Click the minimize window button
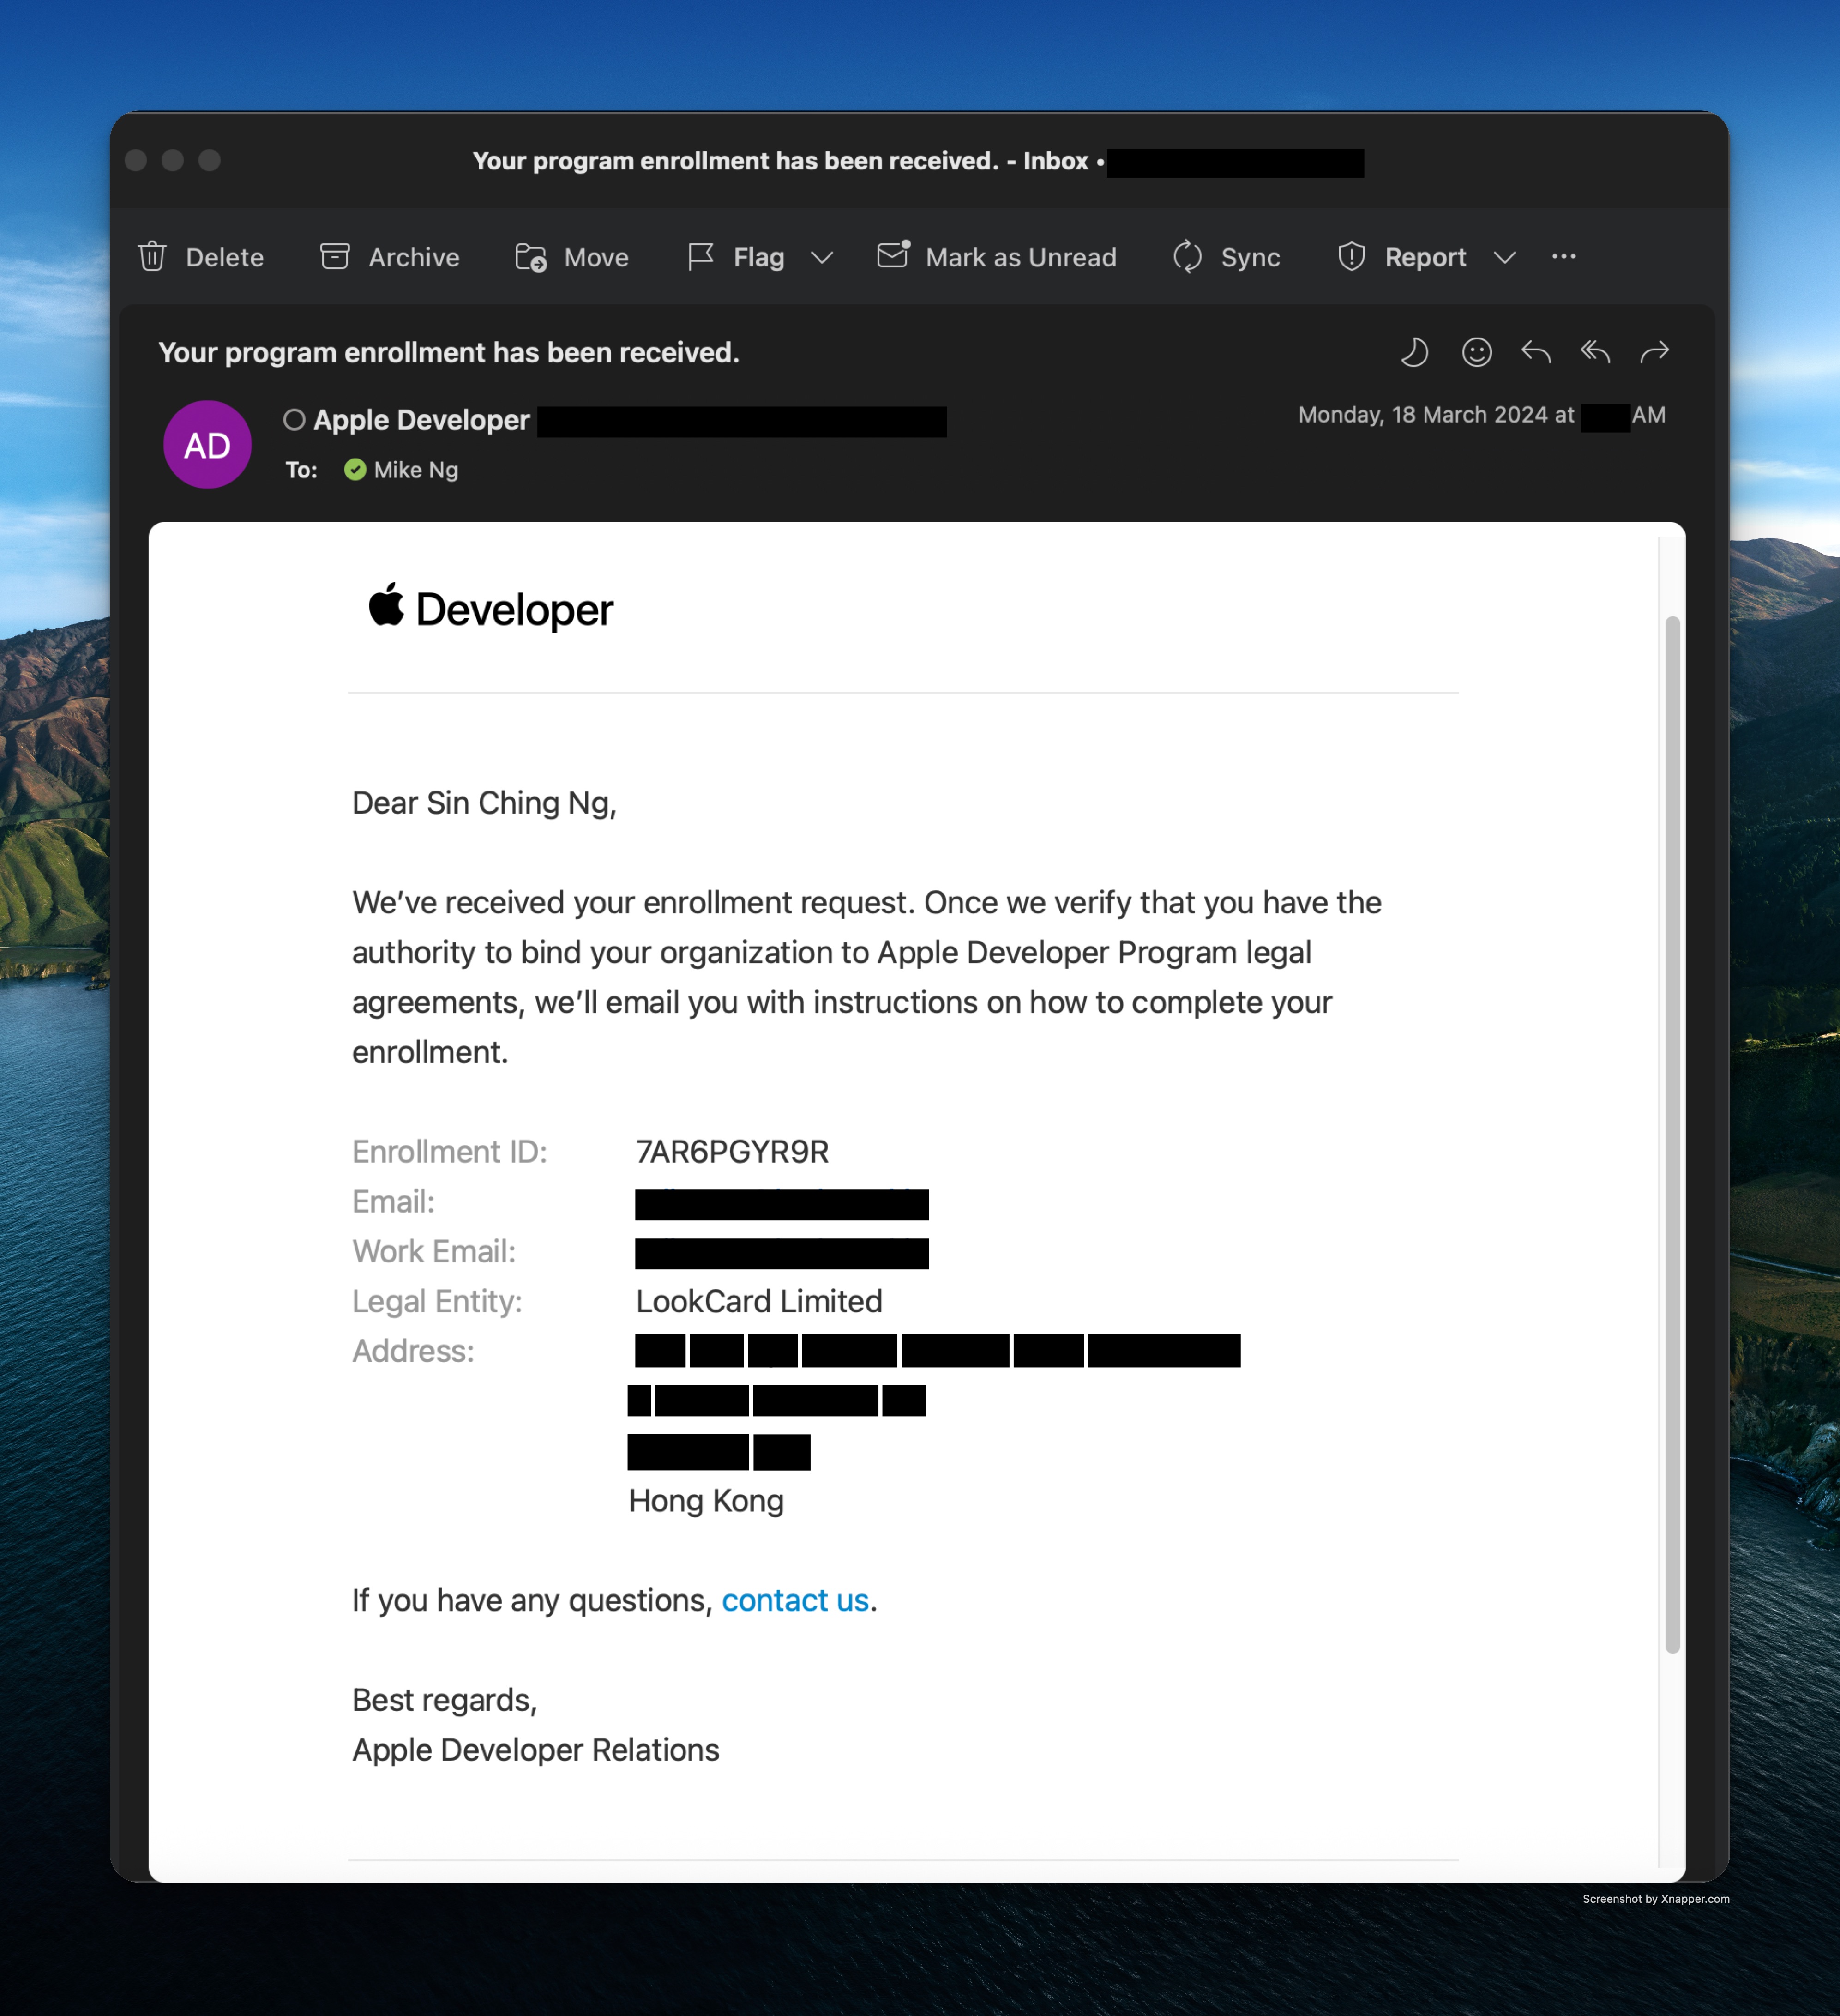Screen dimensions: 1840x2016 (x=173, y=160)
